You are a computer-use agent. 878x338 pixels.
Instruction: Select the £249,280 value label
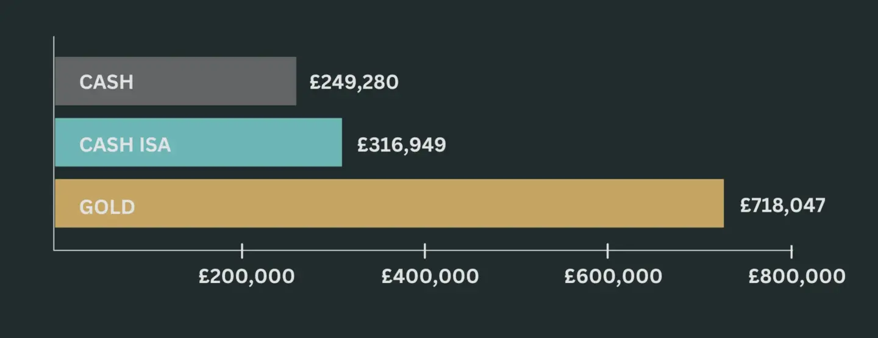(354, 82)
